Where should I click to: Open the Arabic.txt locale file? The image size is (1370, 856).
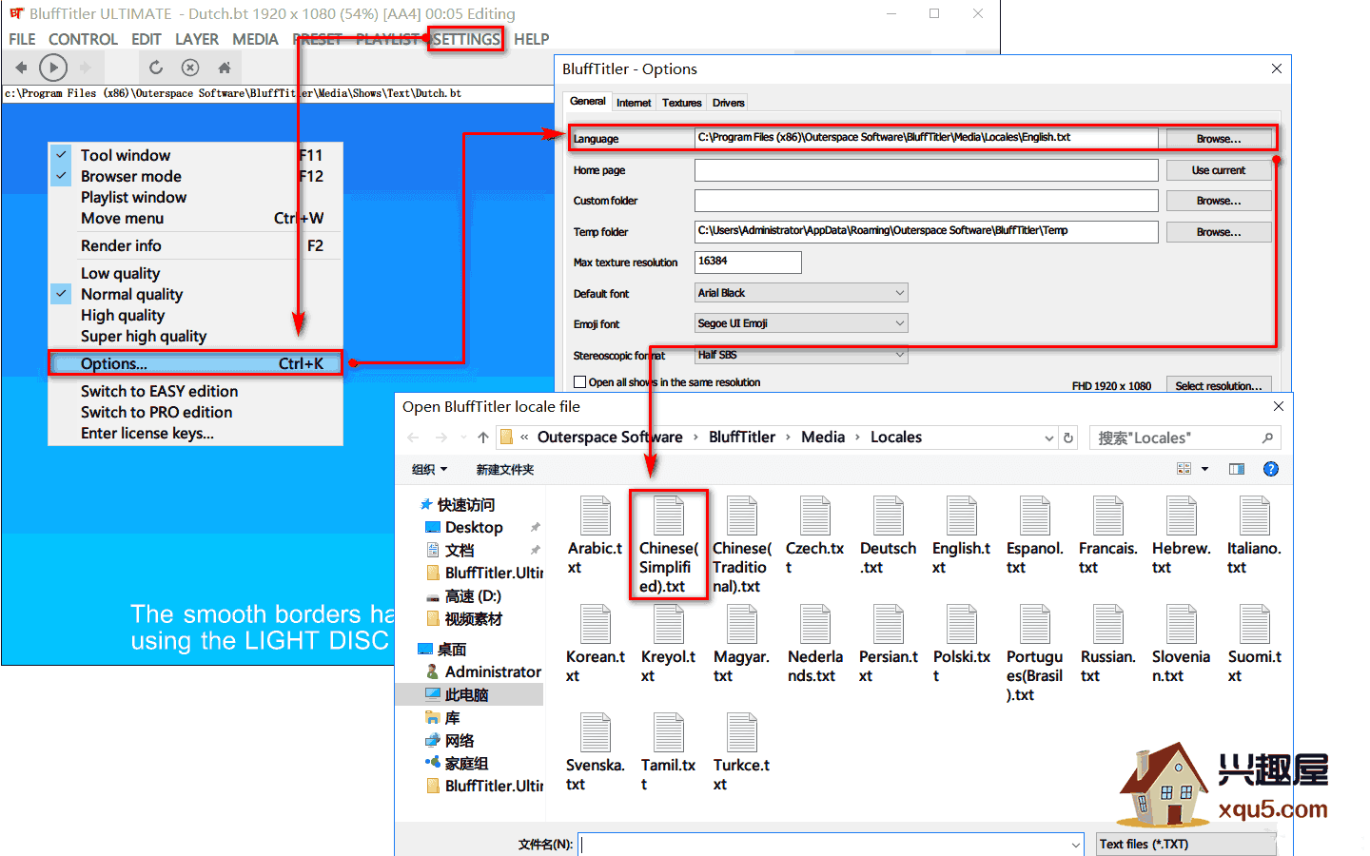tap(595, 535)
